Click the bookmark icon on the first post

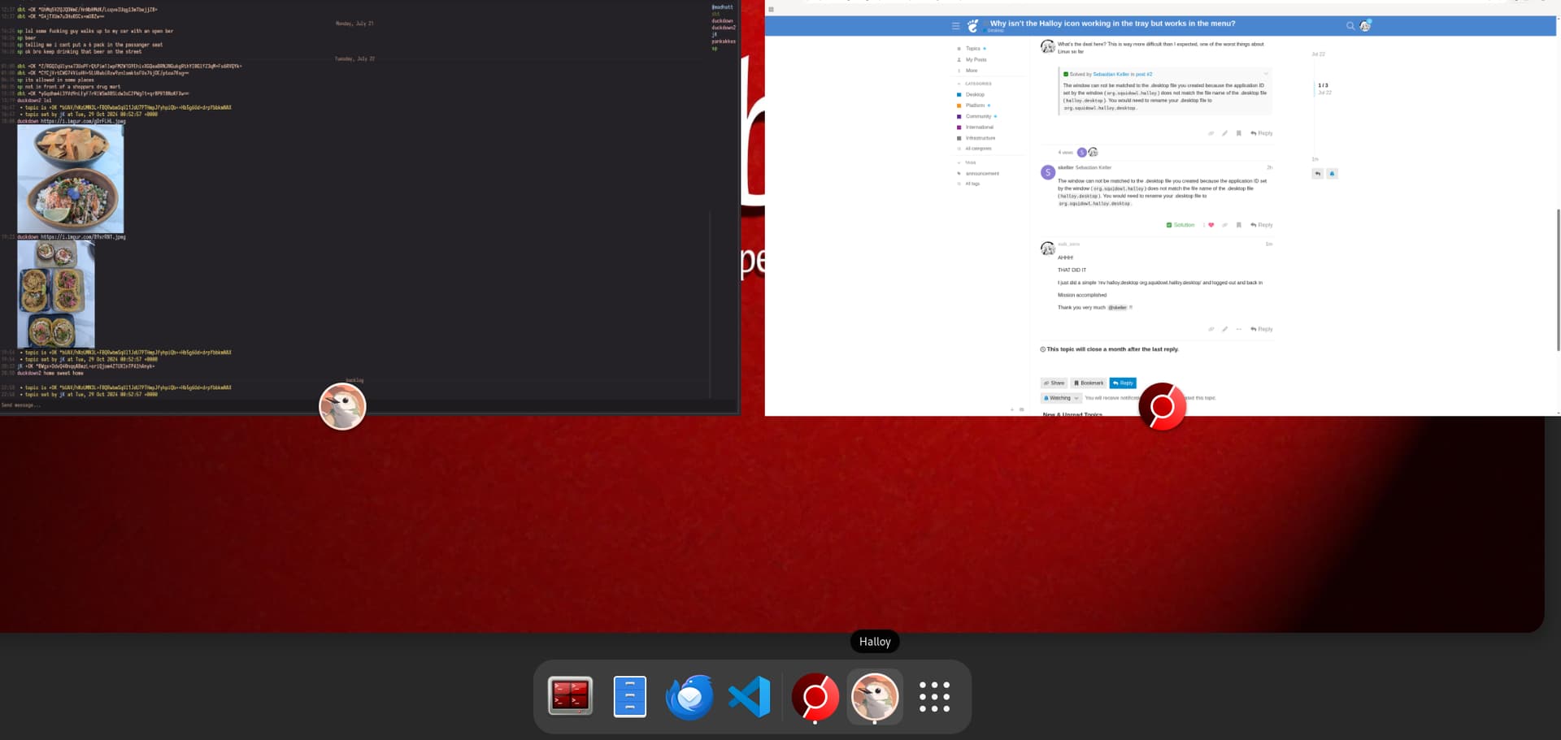1238,133
